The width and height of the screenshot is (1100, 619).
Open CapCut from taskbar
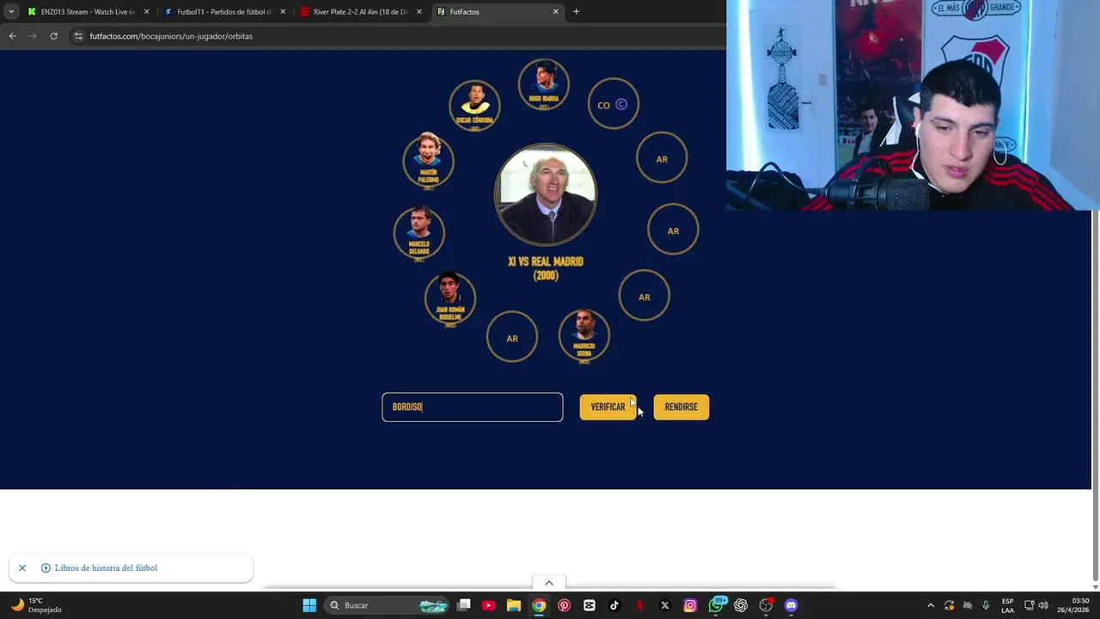click(x=590, y=605)
